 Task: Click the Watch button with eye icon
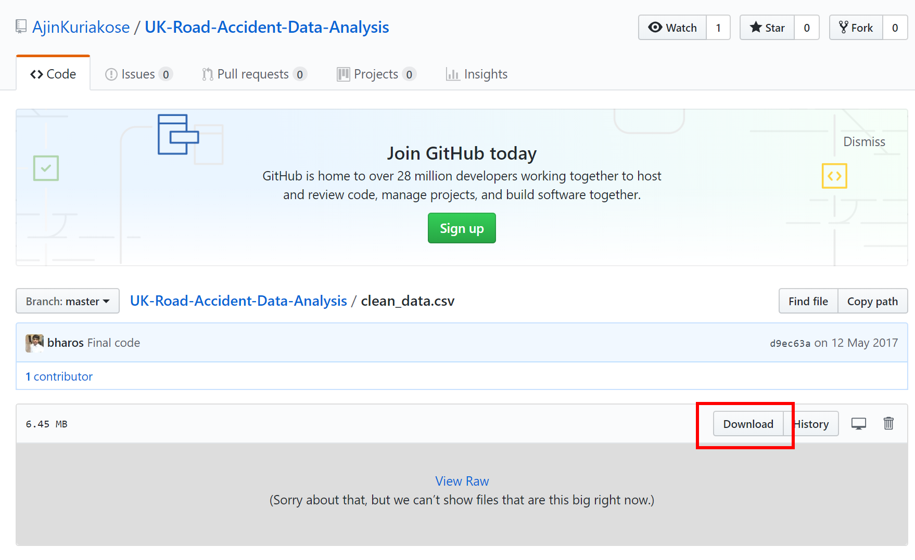point(672,28)
